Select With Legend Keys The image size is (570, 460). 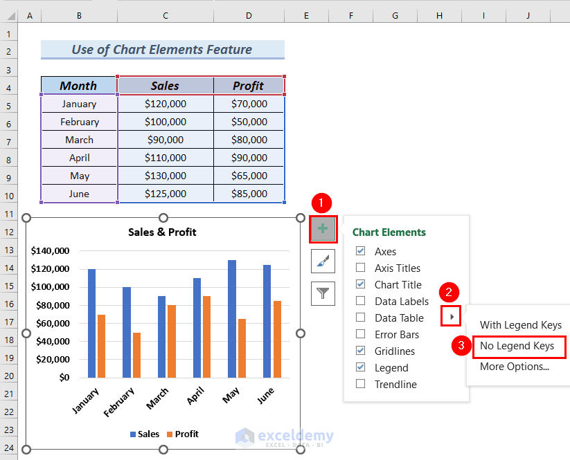[x=520, y=325]
